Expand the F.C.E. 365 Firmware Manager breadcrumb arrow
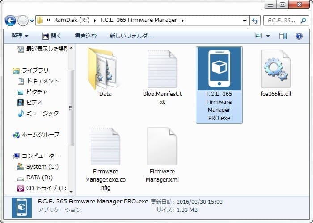 point(182,21)
